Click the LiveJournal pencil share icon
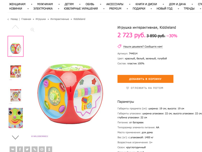Viewport: 202px width, 152px height. (x=34, y=149)
